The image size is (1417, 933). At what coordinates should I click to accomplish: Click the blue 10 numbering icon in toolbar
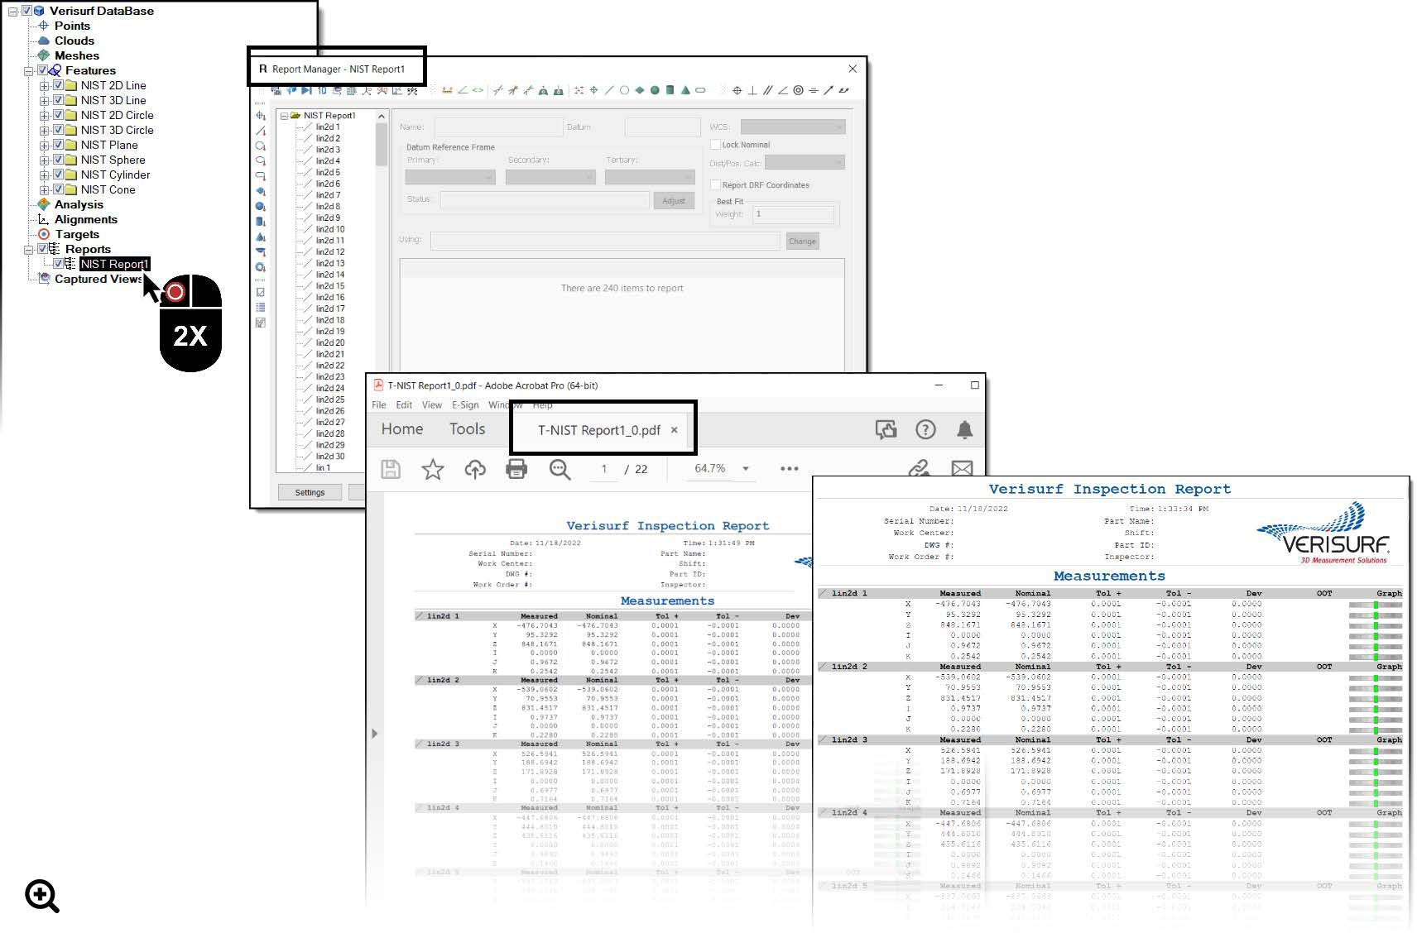point(322,90)
